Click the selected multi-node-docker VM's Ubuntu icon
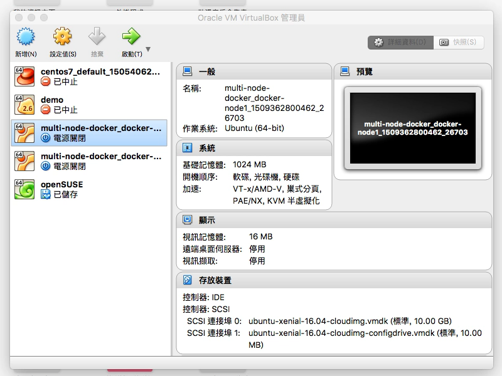 pos(24,133)
